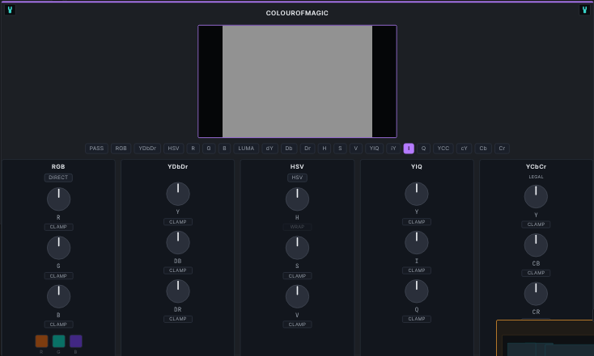The image size is (594, 356).
Task: Select the HSV view mode button
Action: 173,149
